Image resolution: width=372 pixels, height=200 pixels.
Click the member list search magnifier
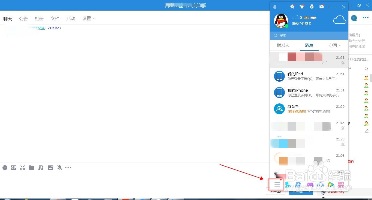[x=367, y=69]
